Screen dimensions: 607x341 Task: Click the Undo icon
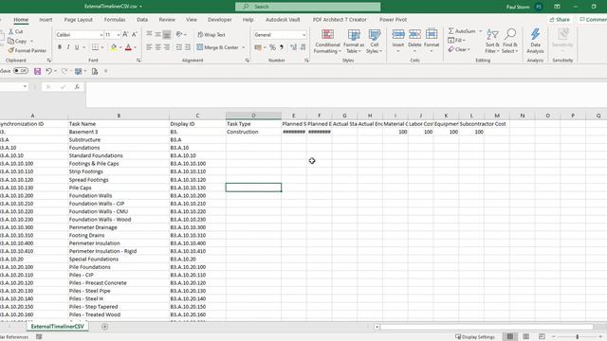coord(48,71)
